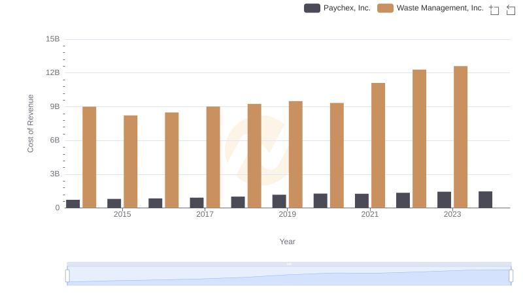Select the 2017 Paychex bar
Image resolution: width=523 pixels, height=301 pixels.
(x=197, y=203)
